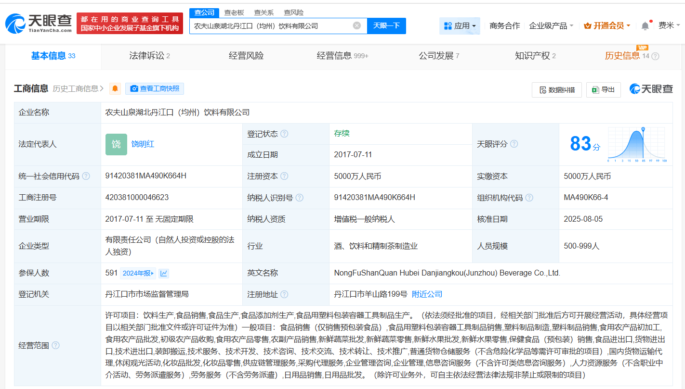Open the trend chart icon next to 2024年报
The height and width of the screenshot is (389, 685).
click(x=164, y=273)
